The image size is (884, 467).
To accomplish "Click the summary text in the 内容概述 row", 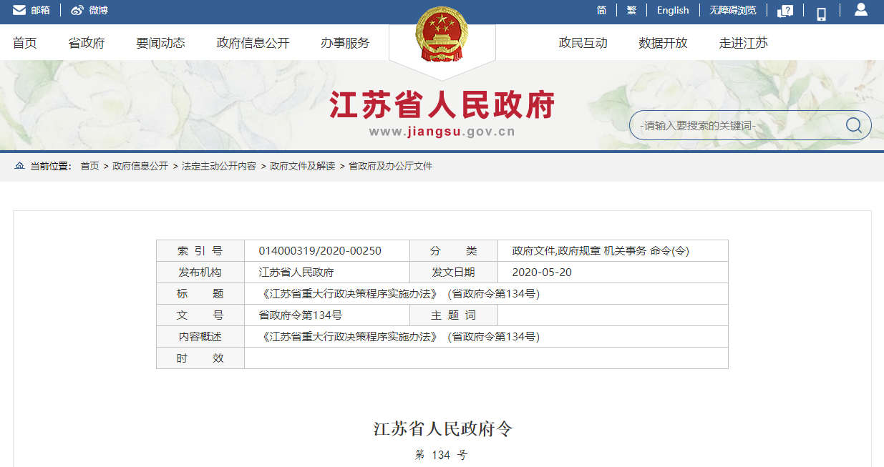I will coord(399,337).
